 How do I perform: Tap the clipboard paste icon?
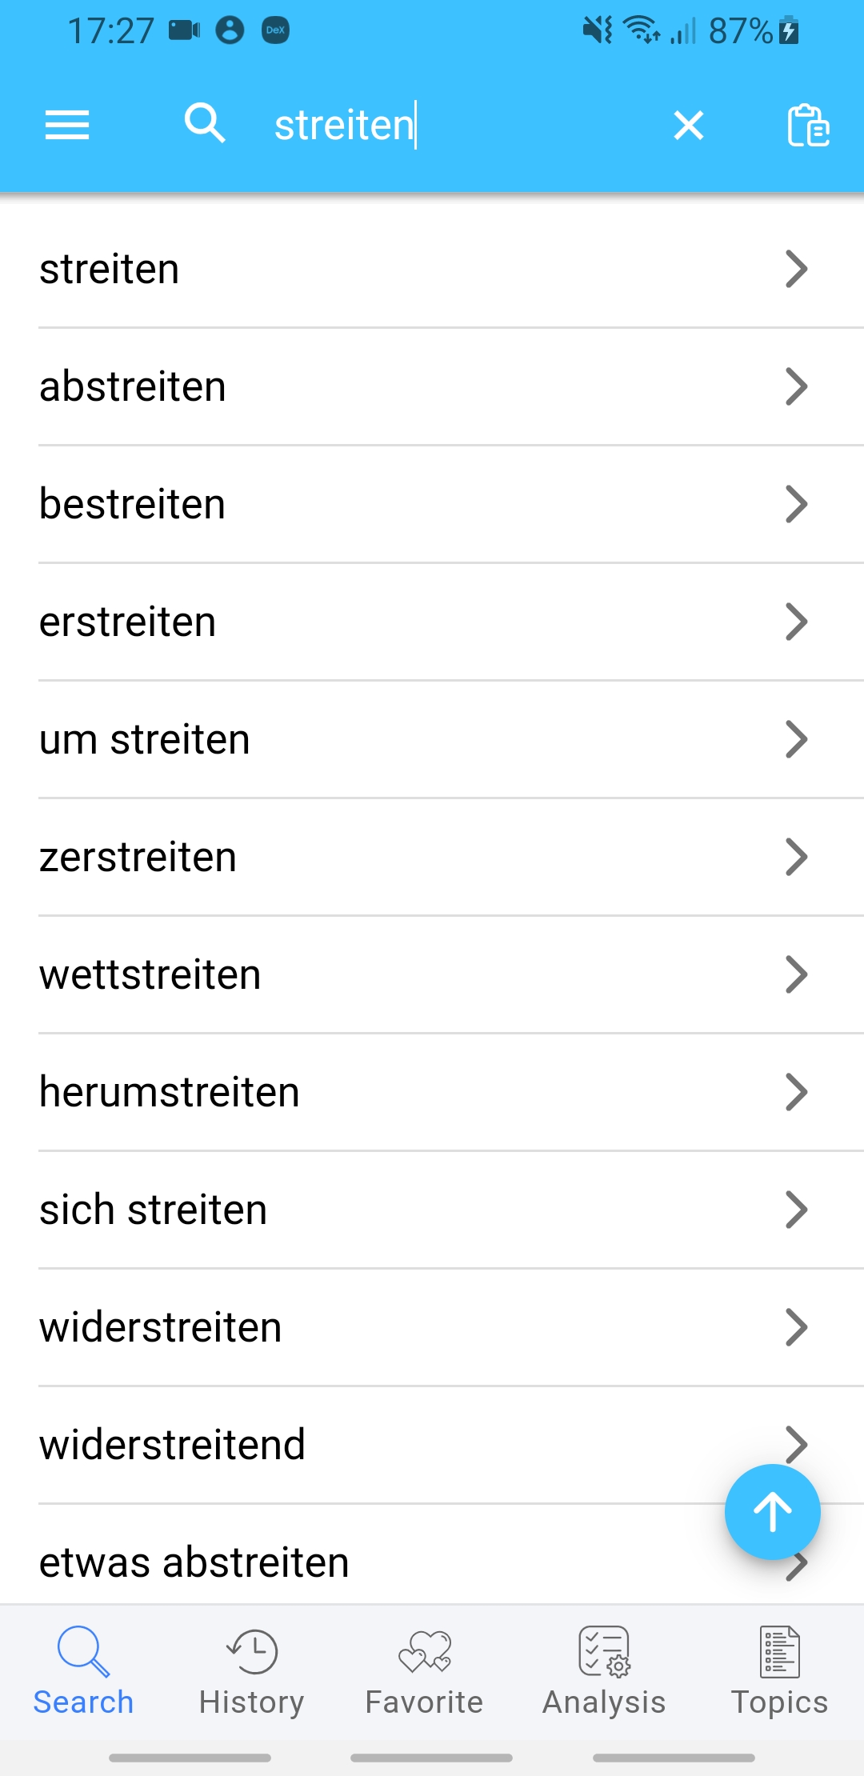808,126
